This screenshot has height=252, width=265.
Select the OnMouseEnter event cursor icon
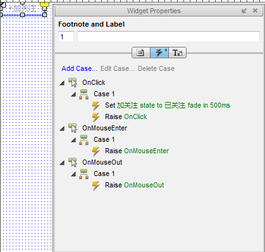click(x=73, y=128)
